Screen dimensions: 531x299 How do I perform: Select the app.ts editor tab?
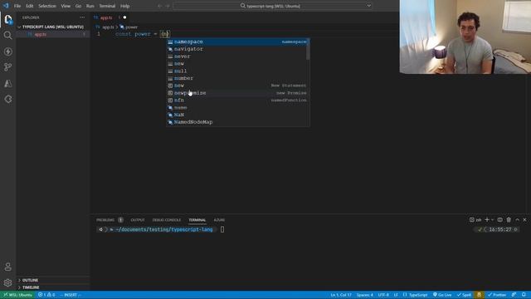point(110,17)
